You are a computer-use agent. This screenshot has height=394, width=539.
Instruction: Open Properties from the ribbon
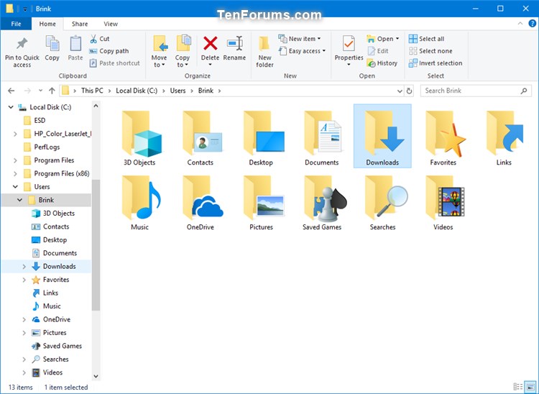click(349, 50)
